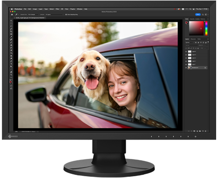Image resolution: width=218 pixels, height=178 pixels.
Task: Open the Sample Size dropdown
Action: click(34, 14)
